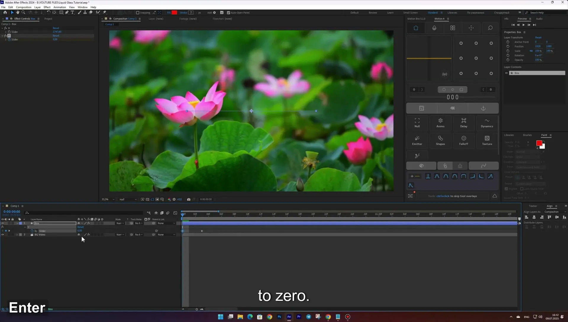Toggle the Position stopwatch in Properties panel
Viewport: 568px width, 322px height.
coord(508,46)
